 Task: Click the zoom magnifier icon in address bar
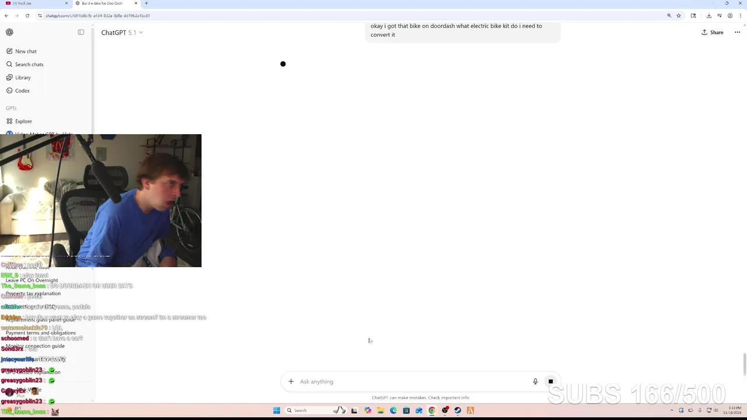pos(669,16)
